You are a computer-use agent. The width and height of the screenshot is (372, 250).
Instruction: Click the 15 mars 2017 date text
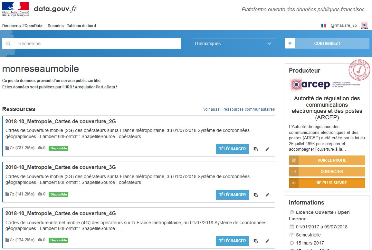point(310,243)
